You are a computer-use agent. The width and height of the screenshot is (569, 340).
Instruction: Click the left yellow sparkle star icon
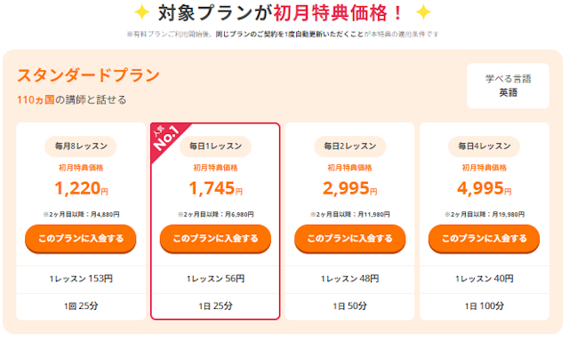(x=142, y=12)
